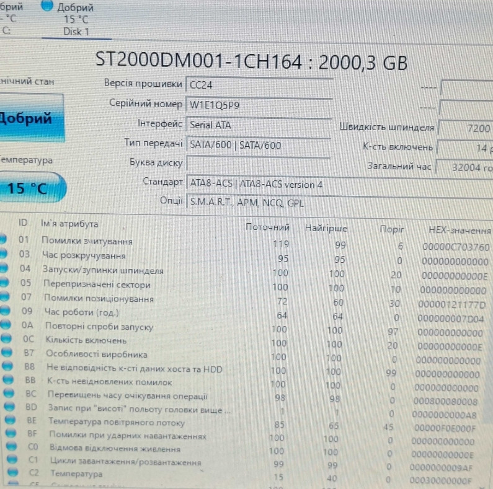Click the drive title ST2000DM001-1CH164
This screenshot has height=489, width=493.
198,59
